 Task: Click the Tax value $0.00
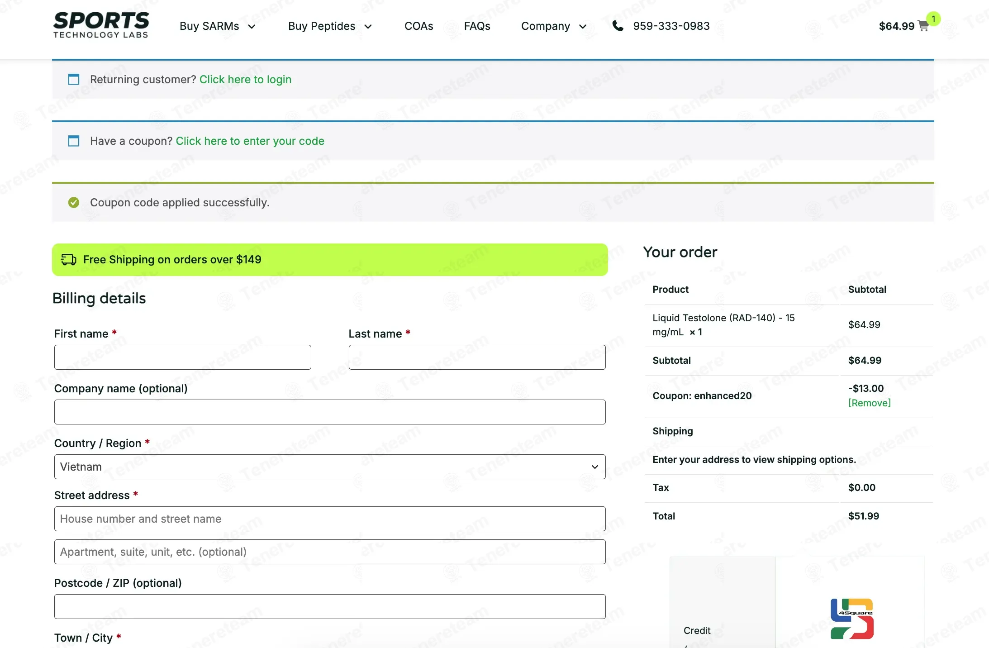862,487
